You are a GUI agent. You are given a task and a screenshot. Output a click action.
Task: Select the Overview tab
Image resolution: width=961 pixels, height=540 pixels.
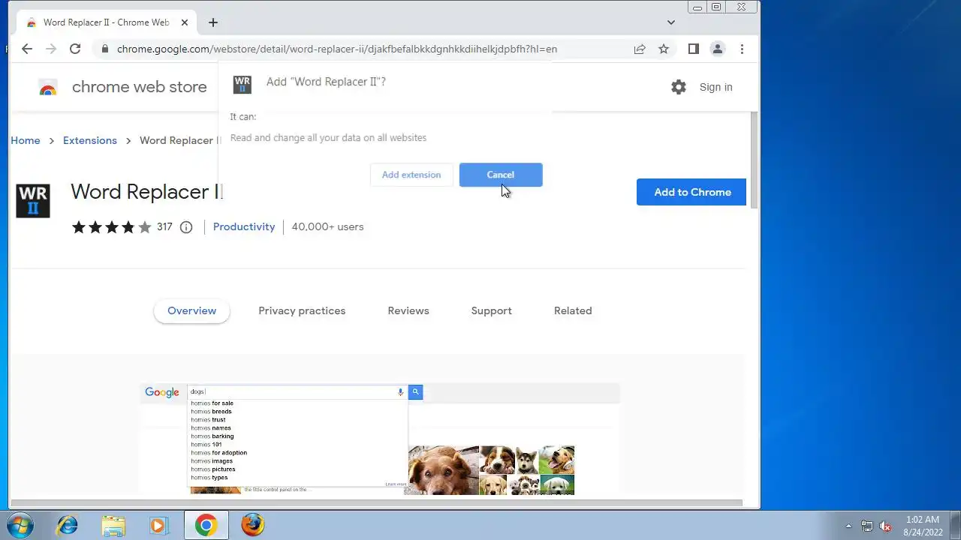[191, 310]
